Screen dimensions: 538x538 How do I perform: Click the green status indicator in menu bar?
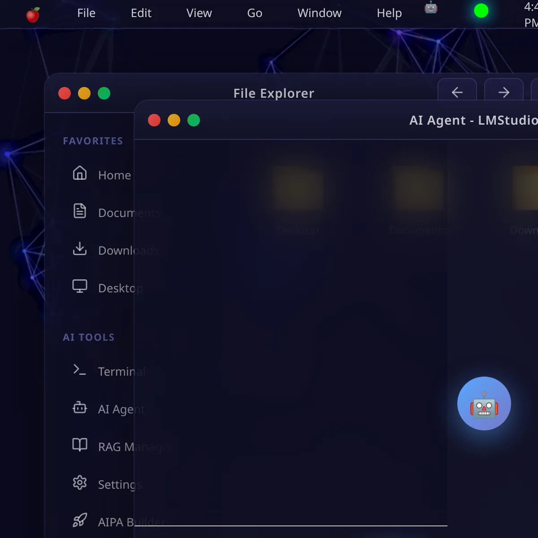point(481,11)
